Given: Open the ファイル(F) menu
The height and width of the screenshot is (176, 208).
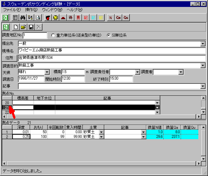Looking at the screenshot, I should (12, 10).
